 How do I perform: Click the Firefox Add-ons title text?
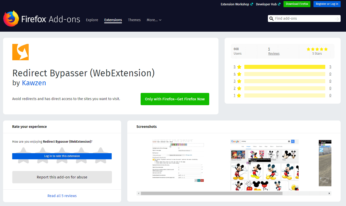(x=51, y=19)
